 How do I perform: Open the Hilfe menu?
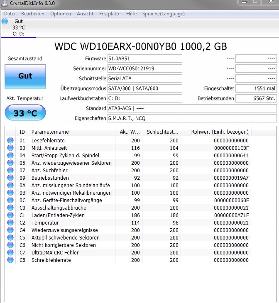point(132,14)
